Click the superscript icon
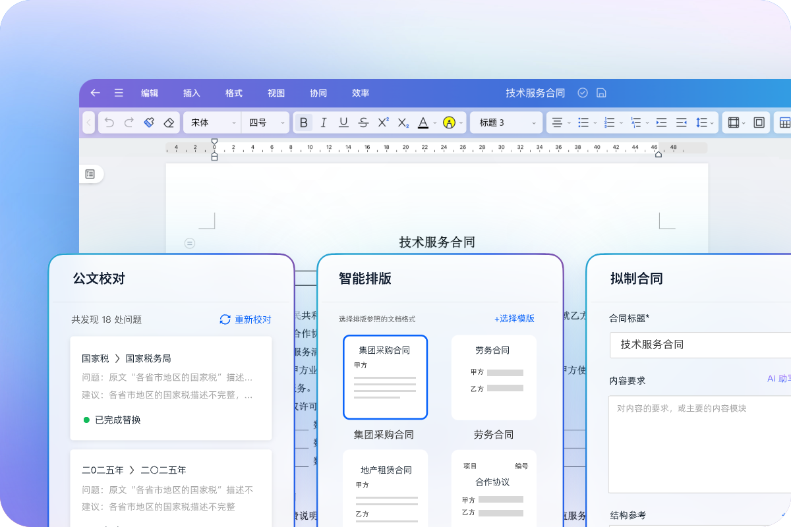The image size is (791, 527). coord(383,123)
